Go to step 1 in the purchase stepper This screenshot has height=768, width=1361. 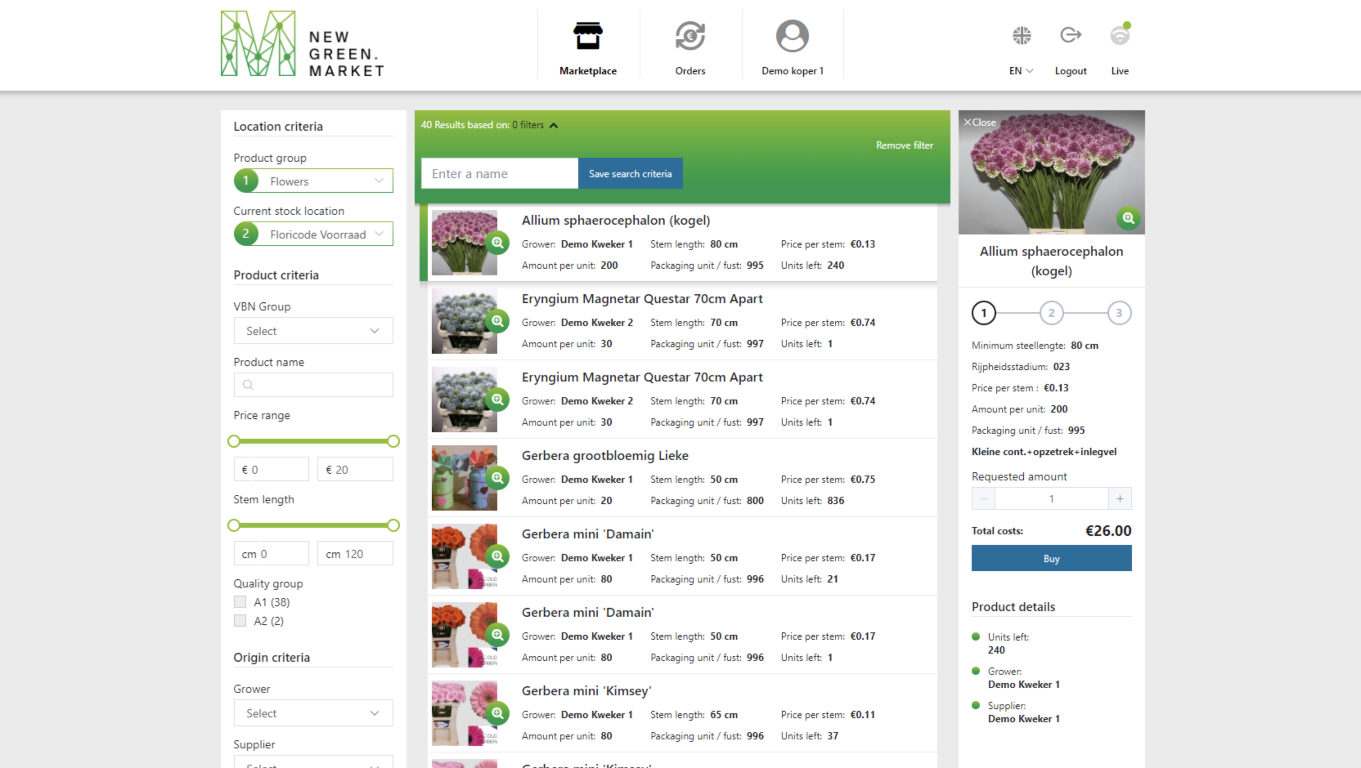983,313
